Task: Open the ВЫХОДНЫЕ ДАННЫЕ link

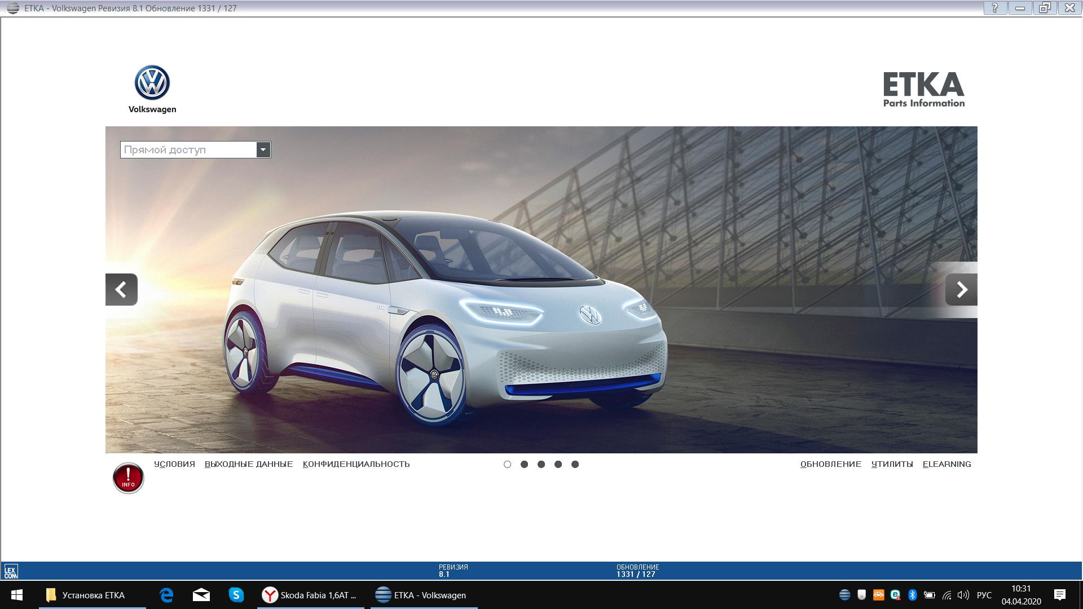Action: [x=249, y=464]
